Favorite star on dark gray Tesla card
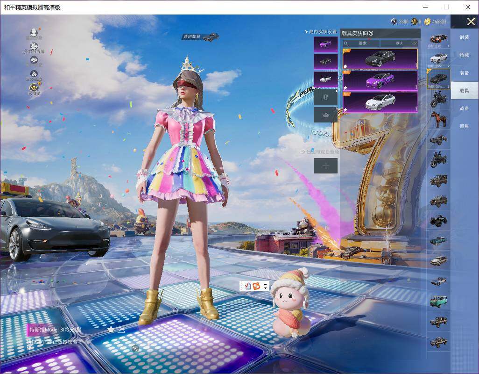 (x=345, y=66)
